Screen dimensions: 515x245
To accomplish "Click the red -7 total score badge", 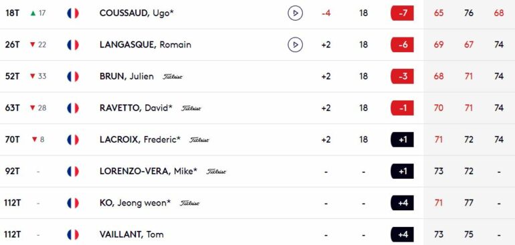I will pyautogui.click(x=403, y=13).
